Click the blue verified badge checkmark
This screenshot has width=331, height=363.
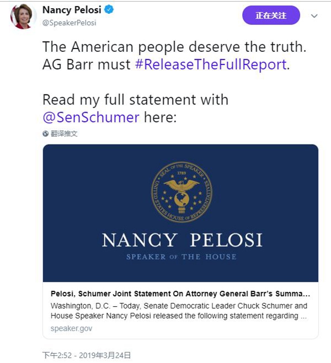coord(110,10)
